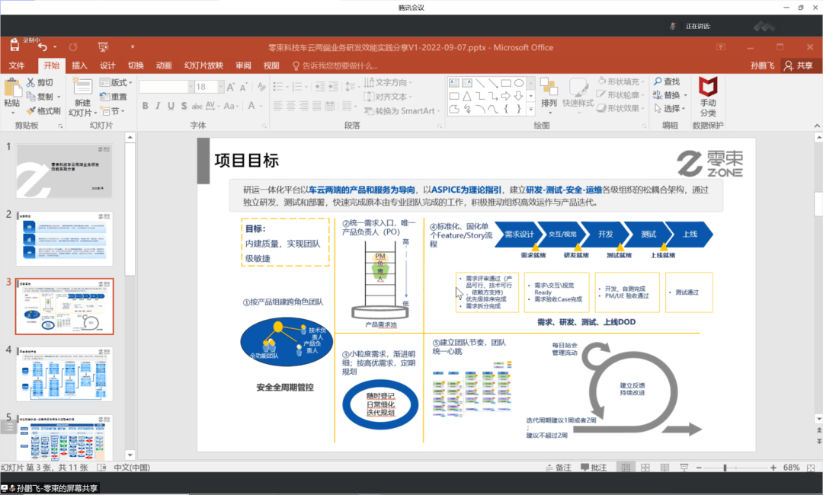The image size is (823, 495).
Task: Open the Section (节) dropdown
Action: (x=114, y=110)
